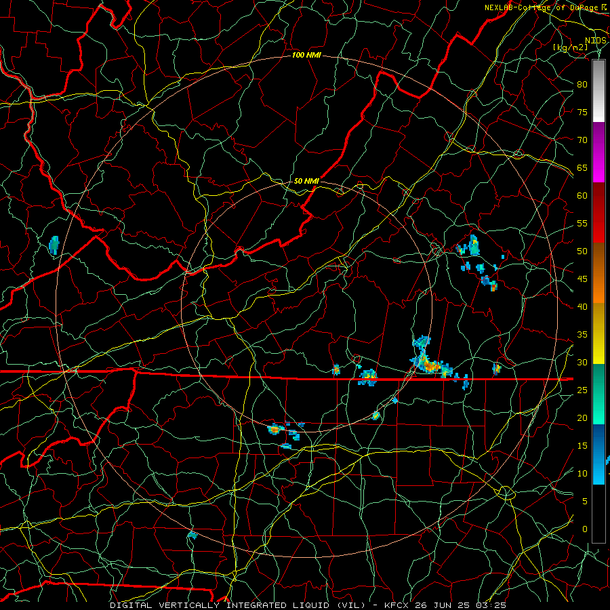Select the NEXLAB-College of DuPage credit text
The width and height of the screenshot is (610, 610).
pyautogui.click(x=541, y=7)
